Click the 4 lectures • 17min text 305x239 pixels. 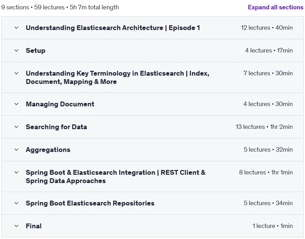[269, 50]
